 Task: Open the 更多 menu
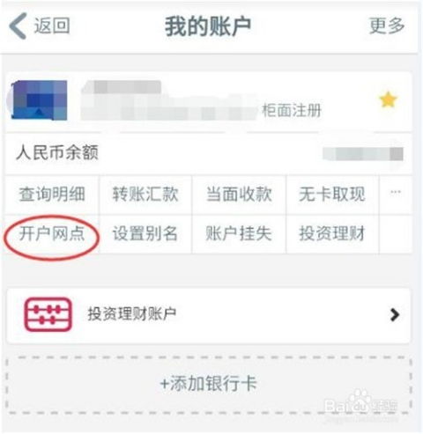click(387, 26)
